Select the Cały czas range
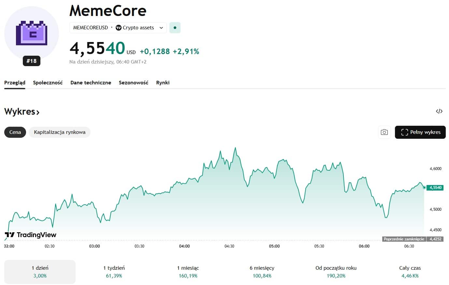 tap(410, 272)
